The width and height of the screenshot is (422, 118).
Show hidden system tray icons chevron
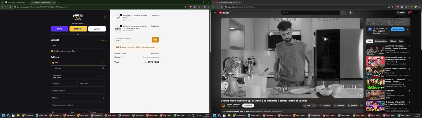coord(189,115)
